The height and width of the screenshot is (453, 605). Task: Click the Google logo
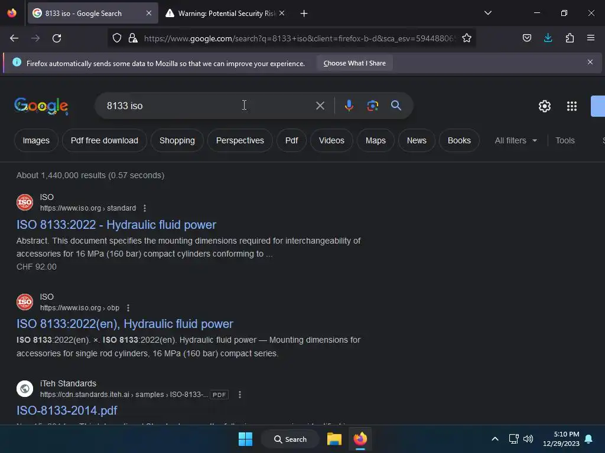pyautogui.click(x=41, y=106)
